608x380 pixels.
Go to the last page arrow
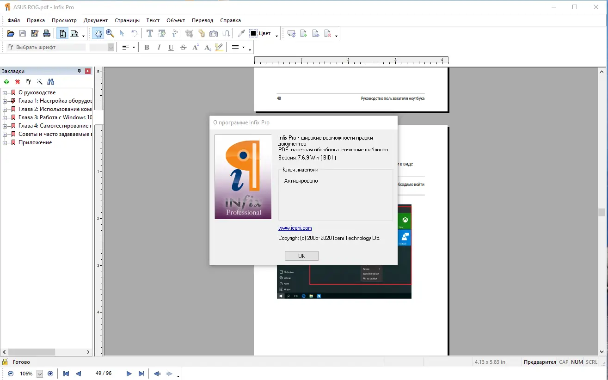(x=141, y=374)
